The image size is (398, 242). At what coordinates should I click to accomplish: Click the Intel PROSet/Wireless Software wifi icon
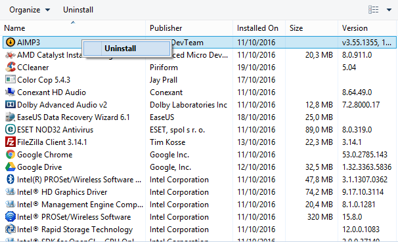point(11,216)
